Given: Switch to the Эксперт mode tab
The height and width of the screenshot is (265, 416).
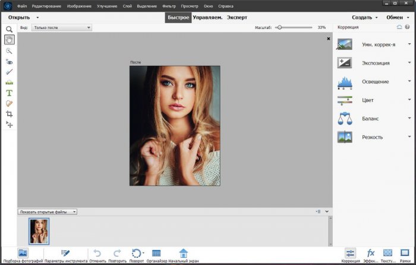Looking at the screenshot, I should click(x=237, y=17).
